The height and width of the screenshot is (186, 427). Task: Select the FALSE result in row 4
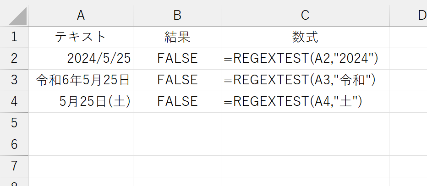coord(177,102)
